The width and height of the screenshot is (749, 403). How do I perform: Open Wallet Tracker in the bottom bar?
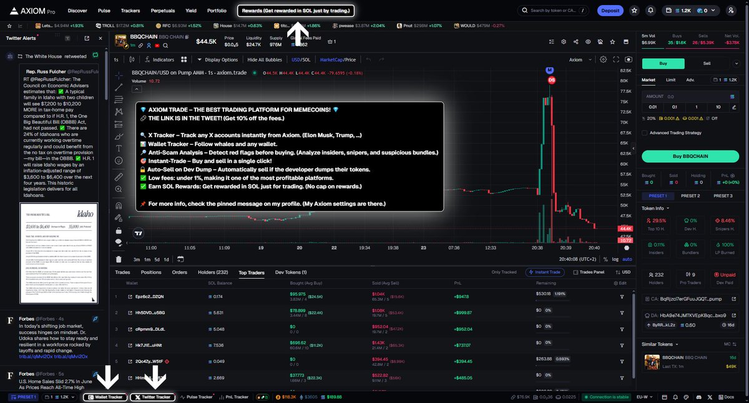[x=105, y=397]
